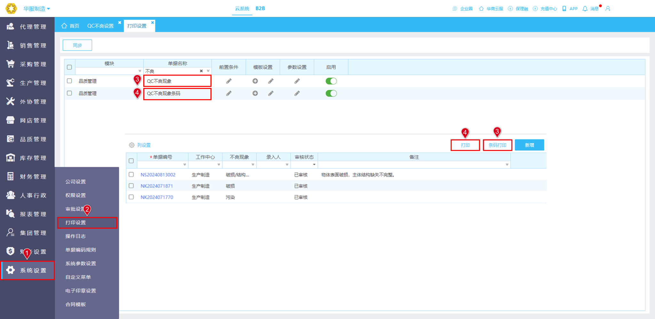Viewport: 655px width, 319px height.
Task: Check the box for QC不良现象条码 row
Action: pyautogui.click(x=69, y=93)
